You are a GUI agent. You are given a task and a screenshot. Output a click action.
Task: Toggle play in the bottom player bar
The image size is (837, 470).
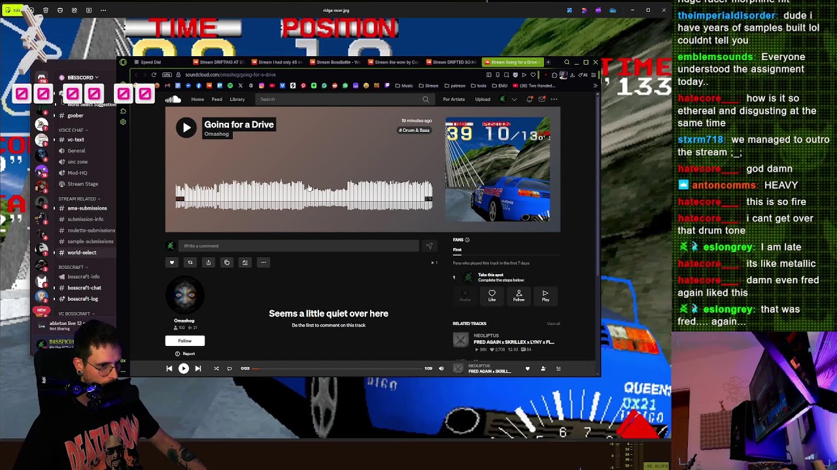pos(184,369)
